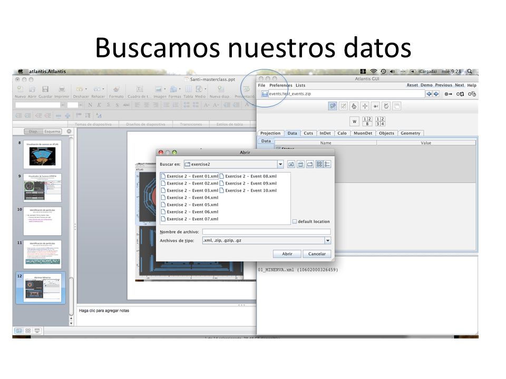The width and height of the screenshot is (506, 379).
Task: Toggle Esquema view in slide panel
Action: coord(52,132)
